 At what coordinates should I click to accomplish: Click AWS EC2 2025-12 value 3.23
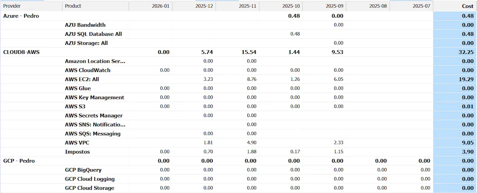(x=208, y=79)
